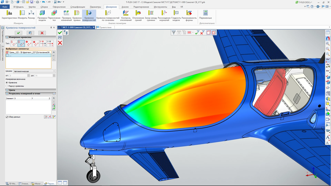This screenshot has width=331, height=186.
Task: Select the Измерить tool in ribbon
Action: 22,15
